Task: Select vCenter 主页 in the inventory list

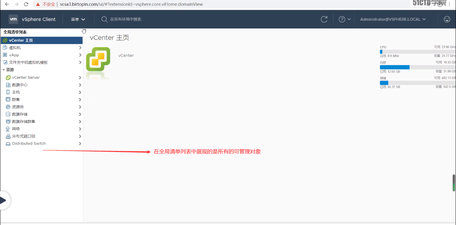Action: (41, 40)
